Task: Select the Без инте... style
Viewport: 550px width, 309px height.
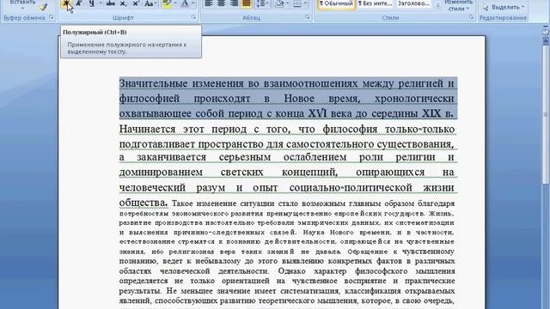Action: pos(375,3)
